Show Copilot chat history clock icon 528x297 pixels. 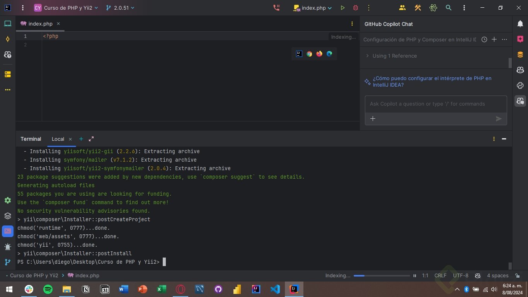coord(484,39)
